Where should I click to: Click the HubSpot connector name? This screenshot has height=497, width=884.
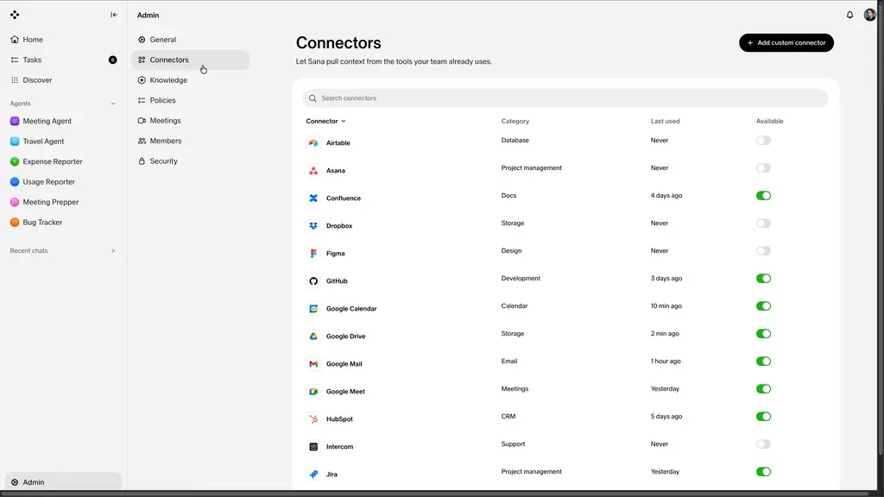pyautogui.click(x=339, y=419)
